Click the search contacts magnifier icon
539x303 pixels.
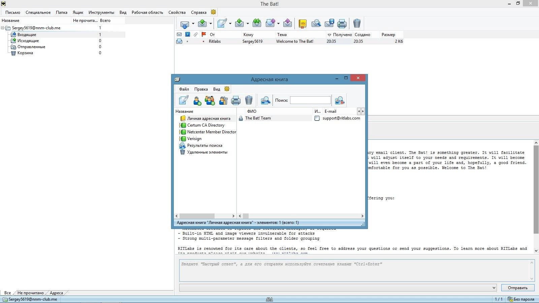point(265,100)
